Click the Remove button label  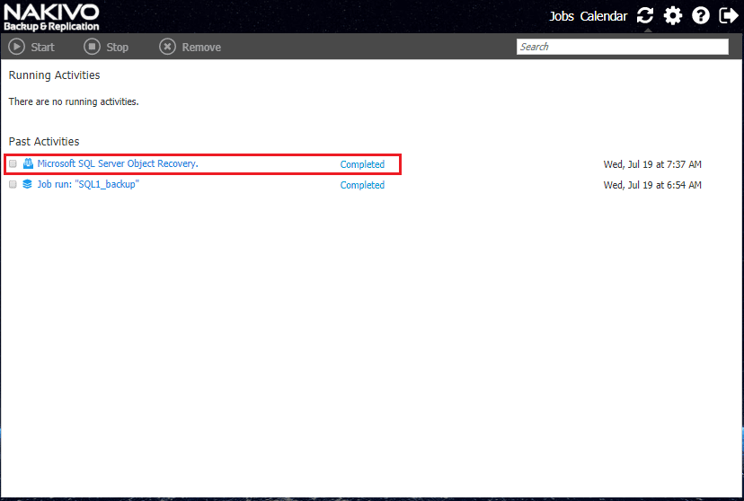click(x=201, y=47)
